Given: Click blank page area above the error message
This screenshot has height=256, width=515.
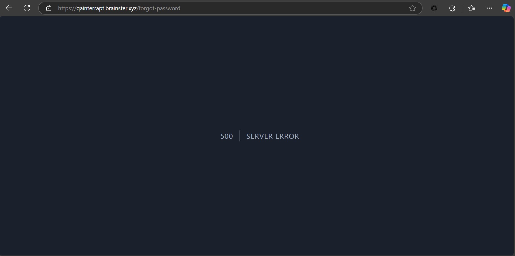Looking at the screenshot, I should (x=257, y=67).
